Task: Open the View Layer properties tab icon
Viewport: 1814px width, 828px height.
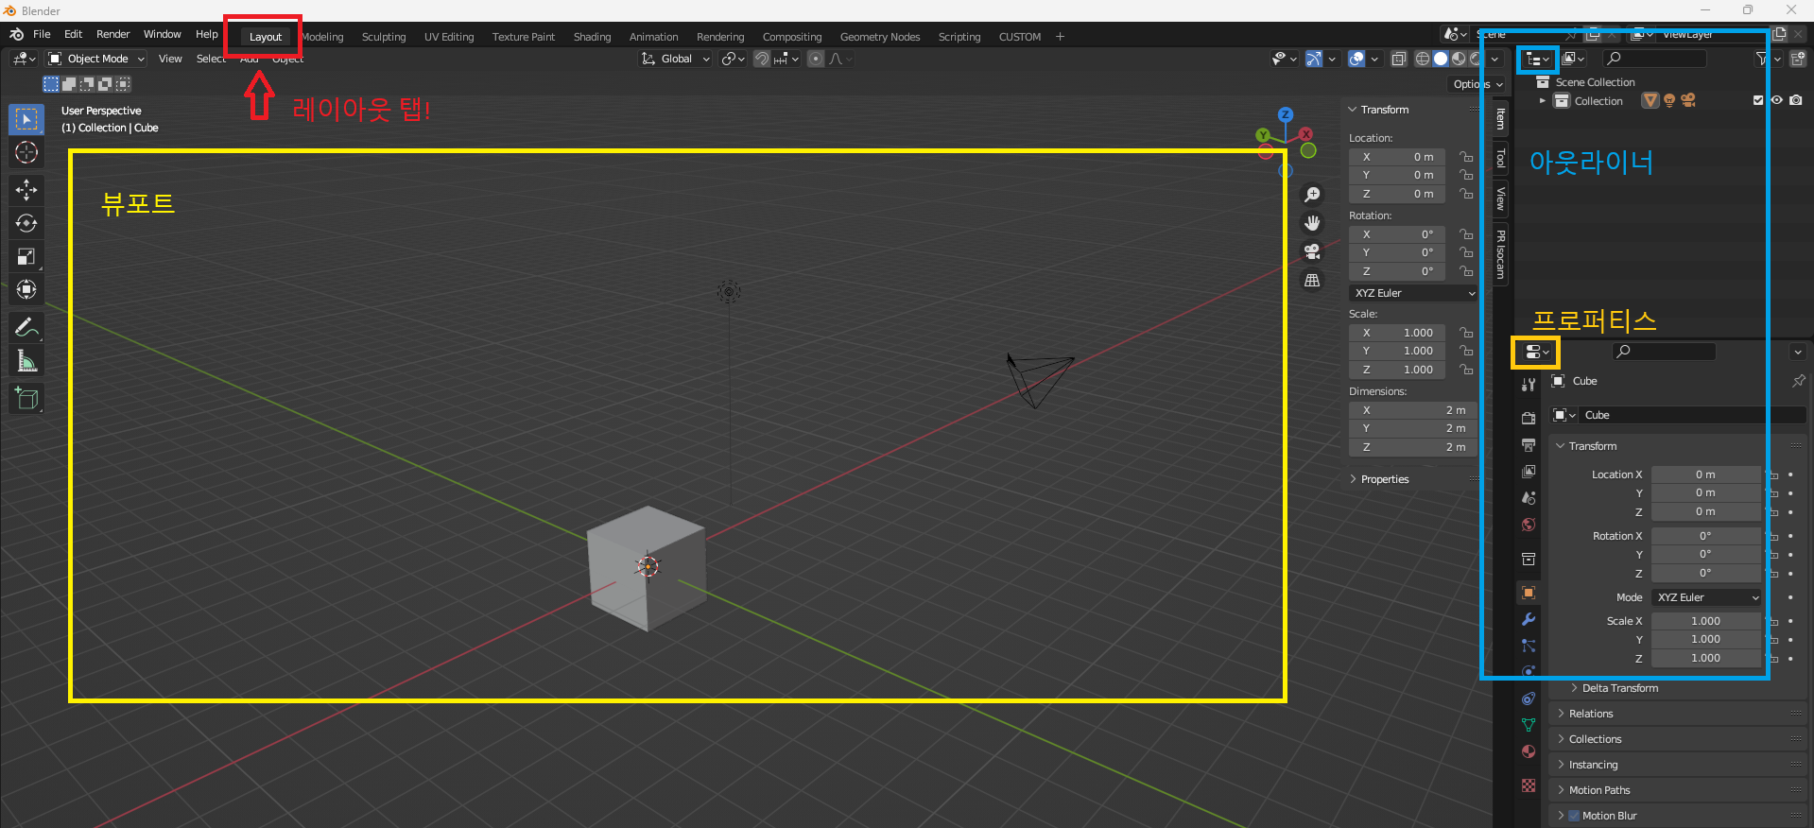Action: pos(1529,471)
